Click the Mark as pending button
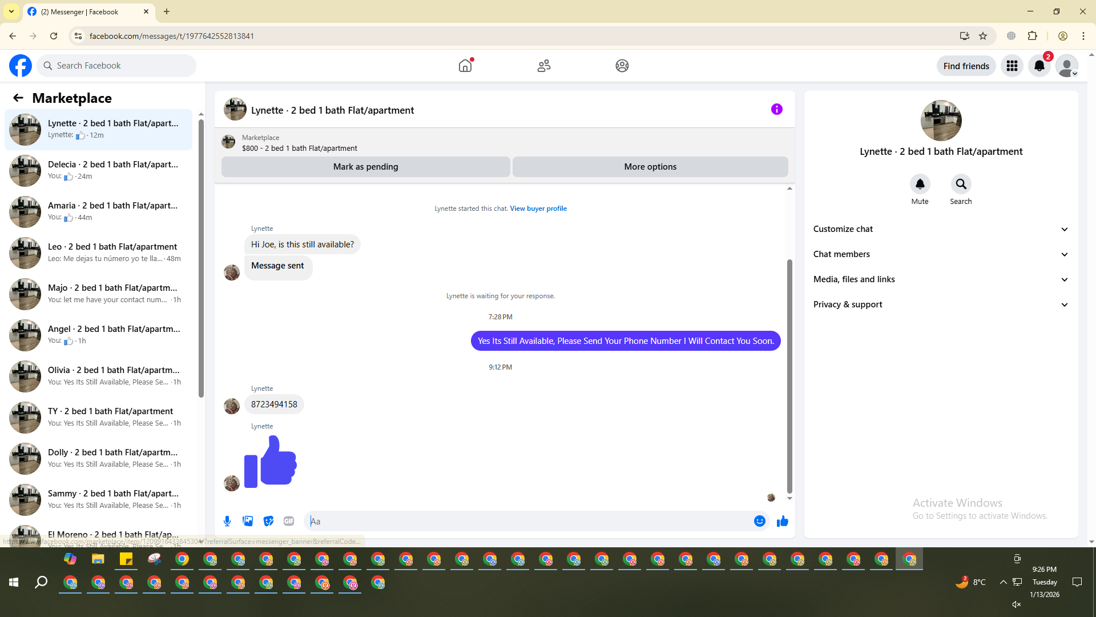 coord(365,167)
